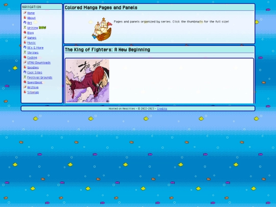The height and width of the screenshot is (207, 276).
Task: Visit the Shrines link
Action: tap(33, 53)
